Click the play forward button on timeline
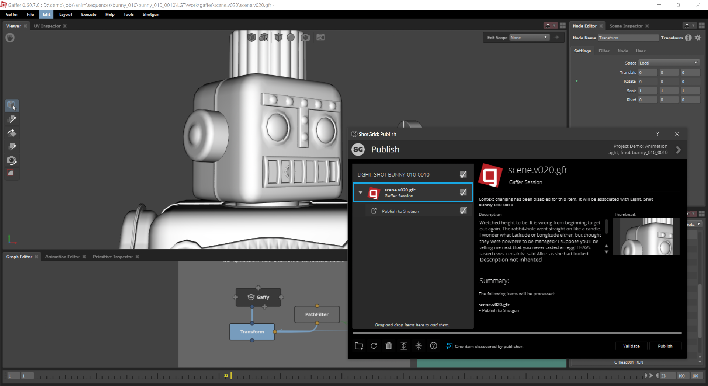708x386 pixels. (651, 375)
